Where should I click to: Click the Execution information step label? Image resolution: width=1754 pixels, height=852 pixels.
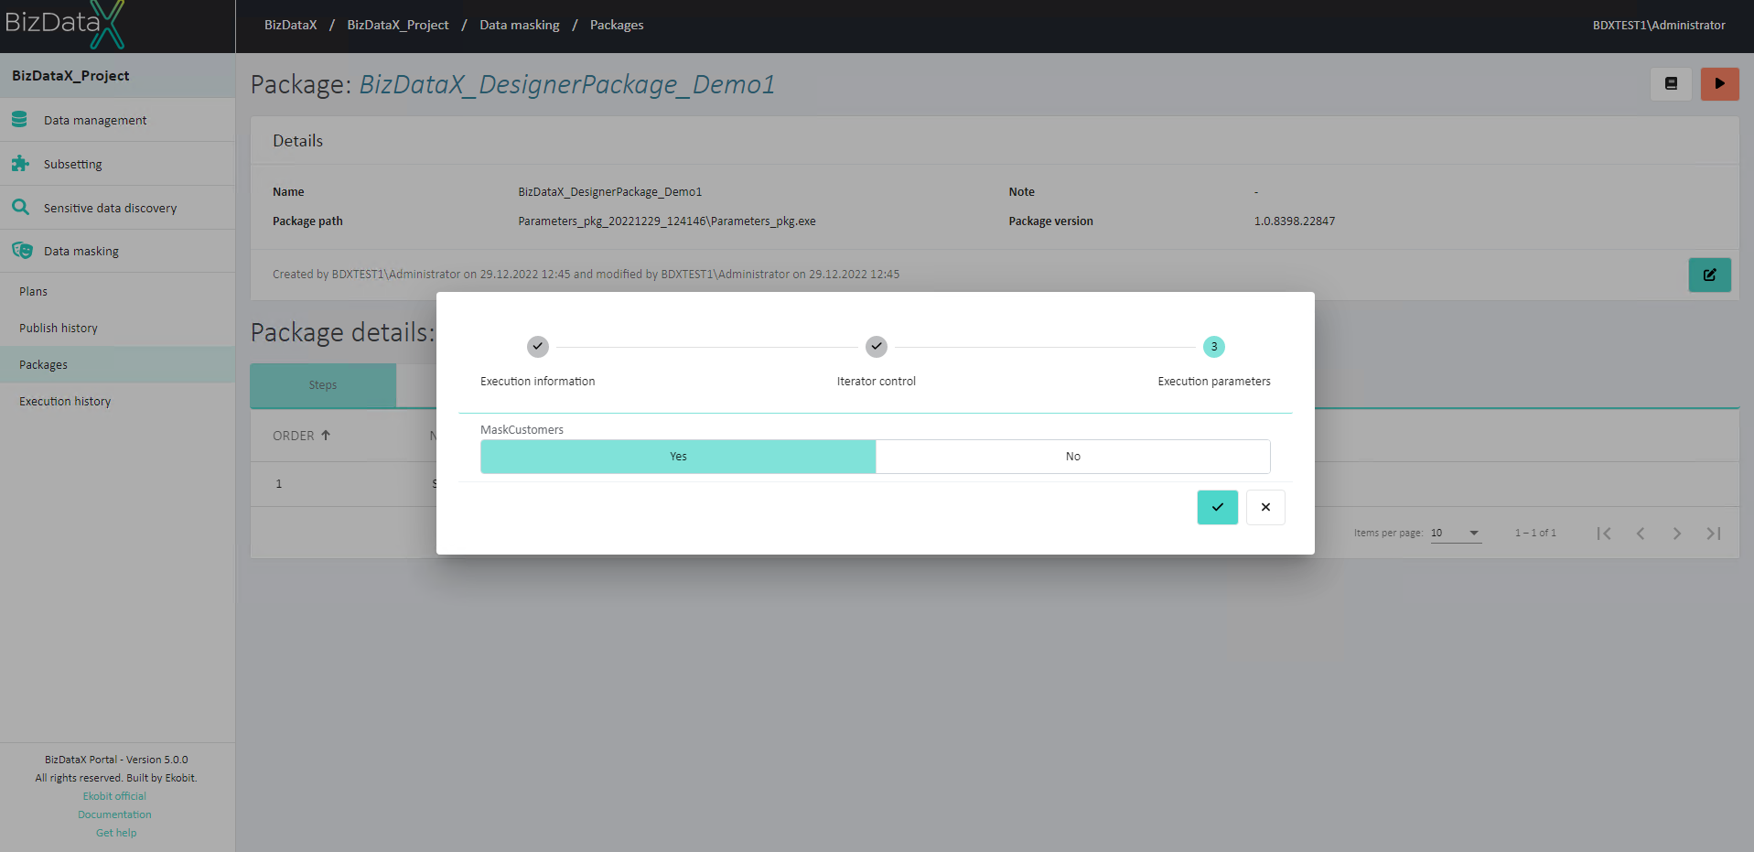pos(538,382)
